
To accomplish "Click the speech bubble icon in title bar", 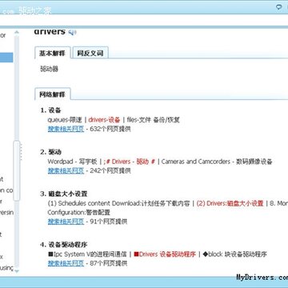I will [279, 7].
